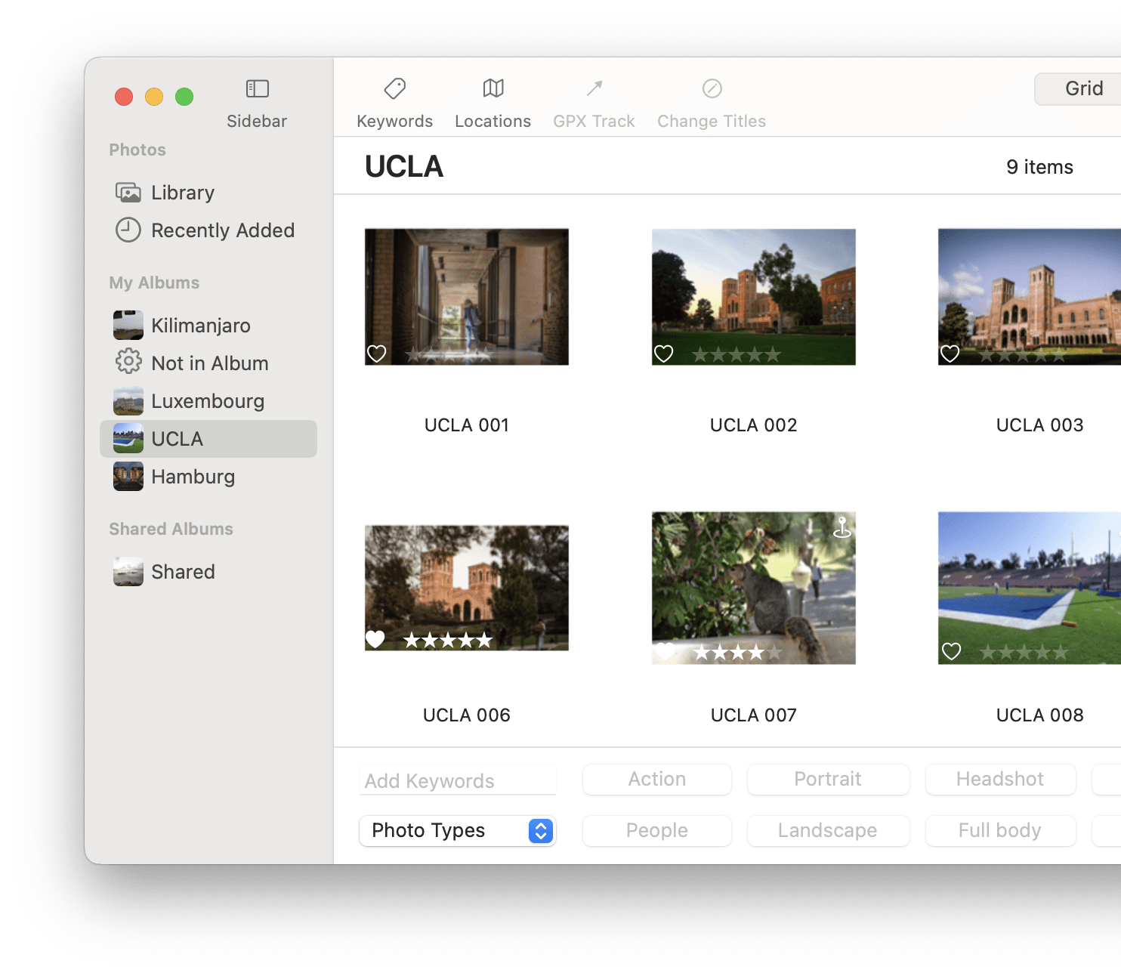Click the GPX Track arrow icon
This screenshot has width=1121, height=976.
pos(594,89)
